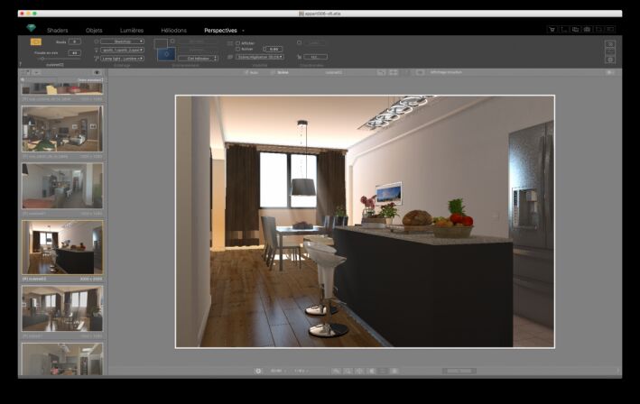The height and width of the screenshot is (404, 640).
Task: Open the Lumières tab
Action: (132, 31)
